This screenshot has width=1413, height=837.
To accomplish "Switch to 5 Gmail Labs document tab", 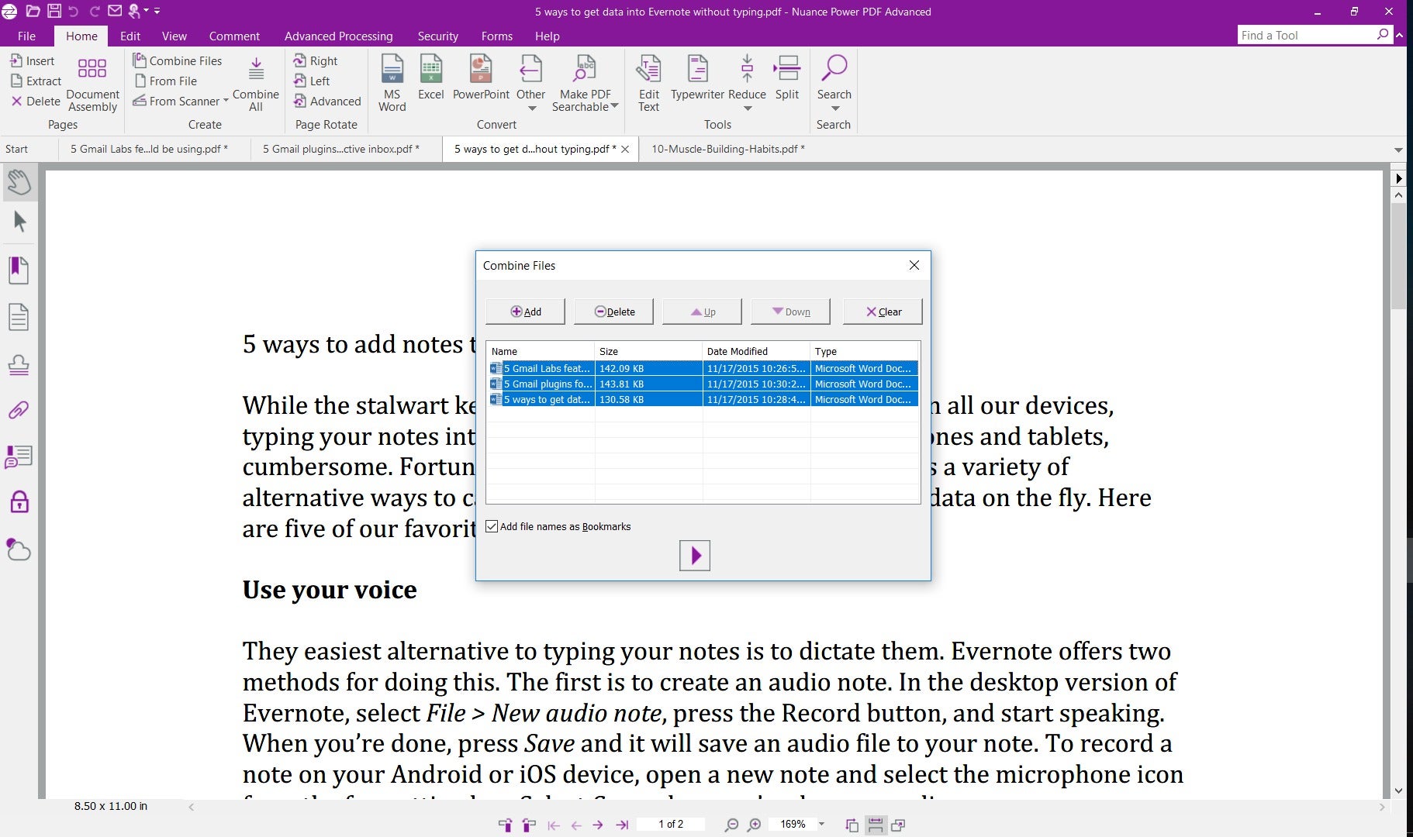I will 149,149.
